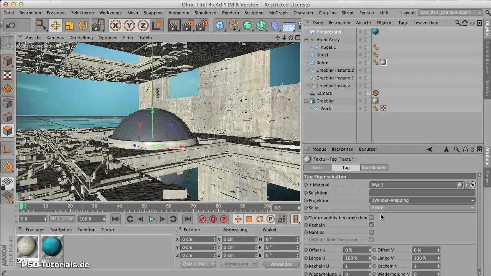Select the Mat.1 material thumbnail
Screen dimensions: 491x276
click(x=28, y=246)
